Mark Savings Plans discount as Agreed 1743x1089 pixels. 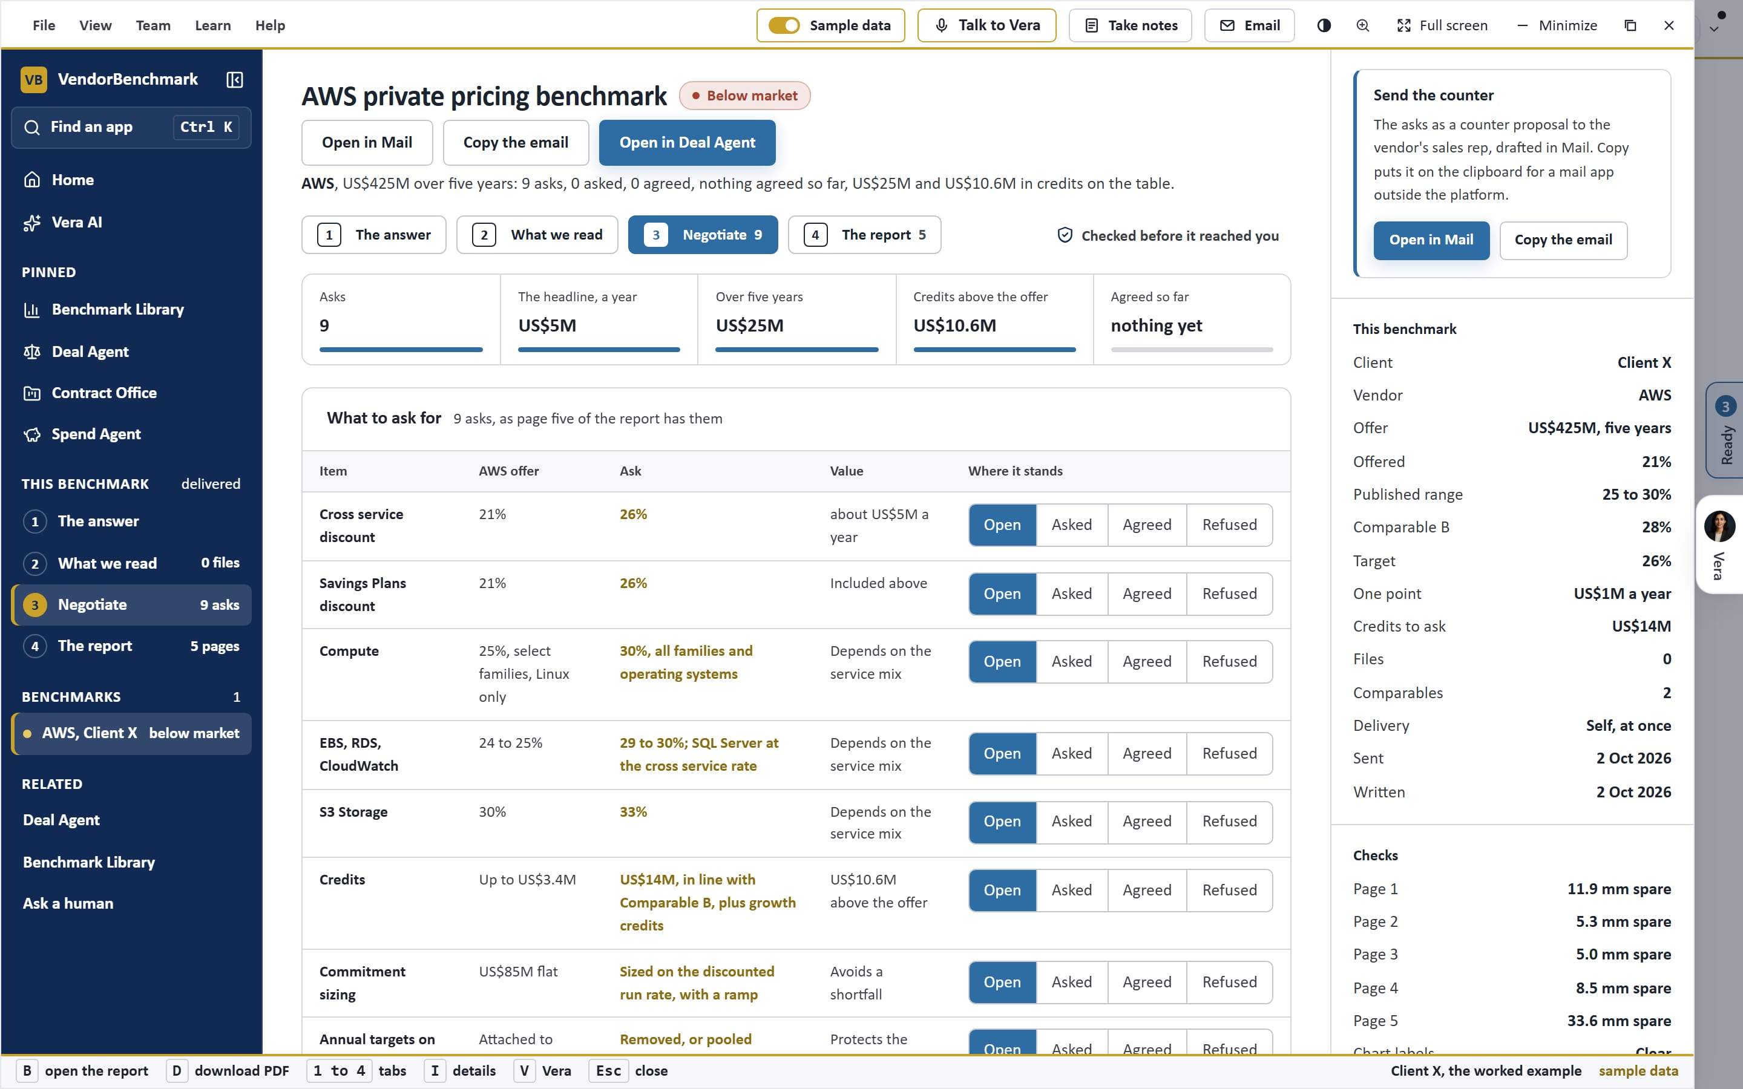[x=1147, y=594]
